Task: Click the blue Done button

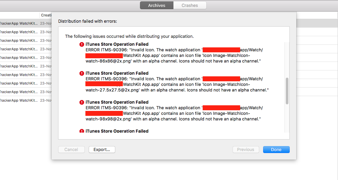Action: (x=276, y=149)
